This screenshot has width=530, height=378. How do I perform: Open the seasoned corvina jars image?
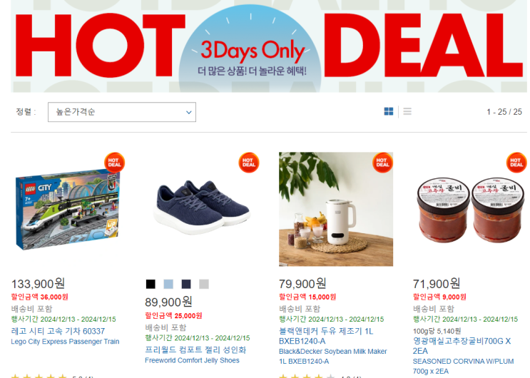[470, 210]
